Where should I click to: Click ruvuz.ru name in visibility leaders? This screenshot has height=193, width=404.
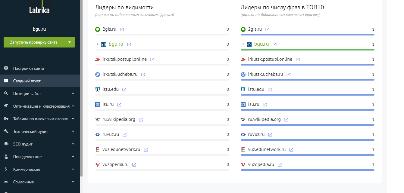coord(111,134)
